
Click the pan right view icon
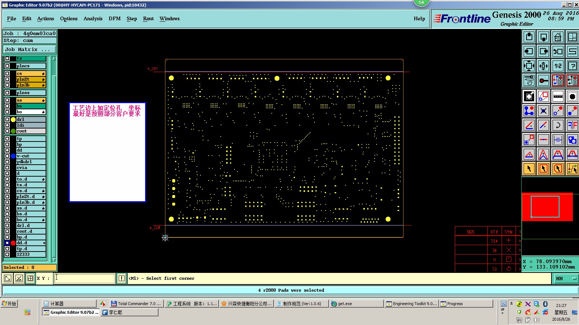pyautogui.click(x=544, y=51)
